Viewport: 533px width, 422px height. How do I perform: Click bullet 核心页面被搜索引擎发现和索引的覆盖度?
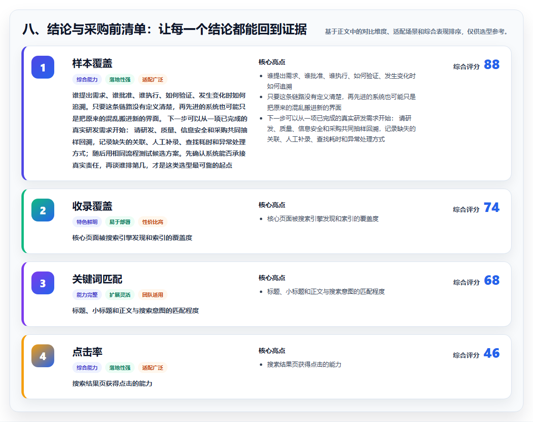pos(323,219)
